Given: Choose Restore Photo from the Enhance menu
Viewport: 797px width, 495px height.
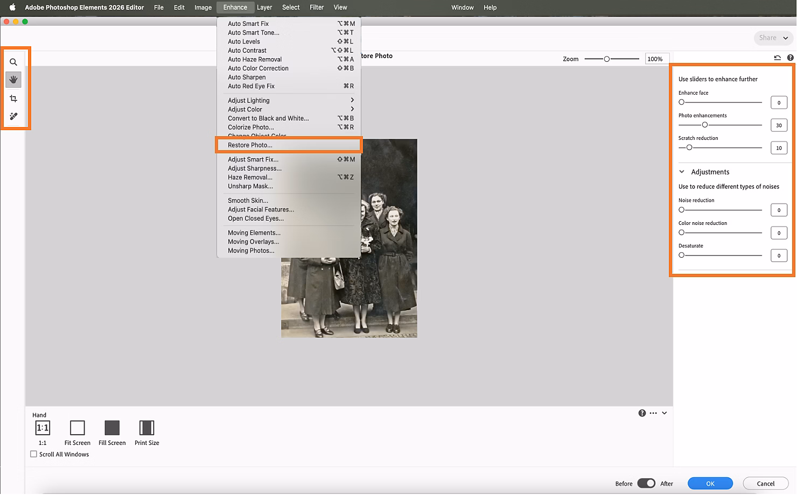Looking at the screenshot, I should 251,145.
